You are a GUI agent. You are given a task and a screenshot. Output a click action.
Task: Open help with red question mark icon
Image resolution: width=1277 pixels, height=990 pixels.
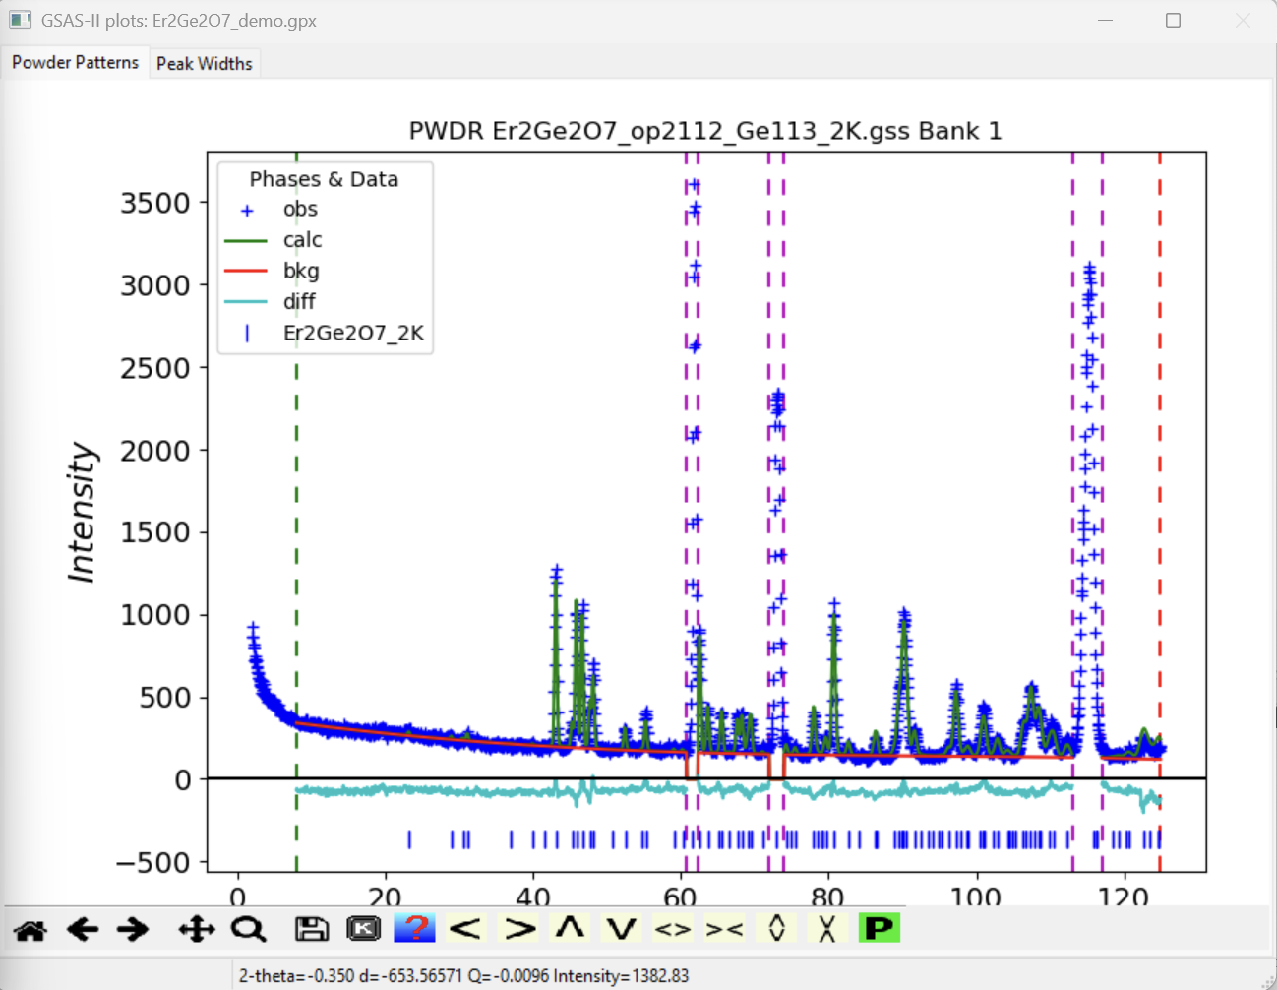tap(414, 928)
